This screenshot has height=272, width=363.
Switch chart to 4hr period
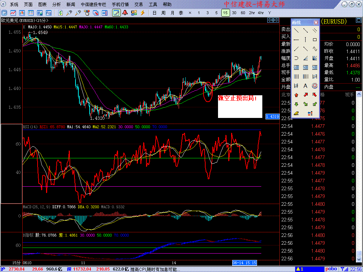pos(261,13)
